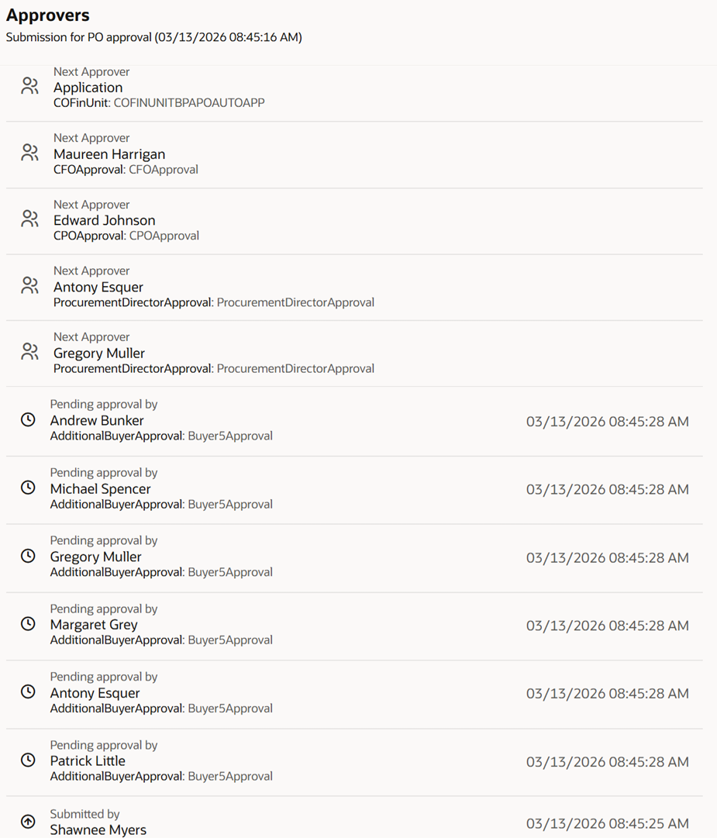
Task: Click the submitted arrow icon beside Shawnee Myers
Action: tap(28, 822)
